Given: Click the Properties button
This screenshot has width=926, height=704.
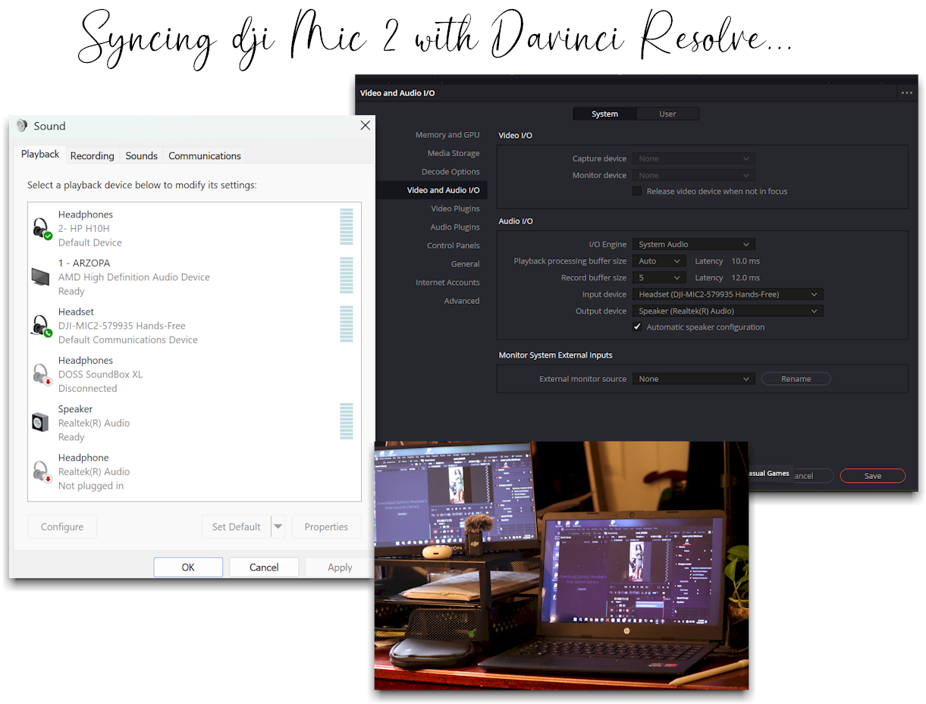Looking at the screenshot, I should coord(326,527).
